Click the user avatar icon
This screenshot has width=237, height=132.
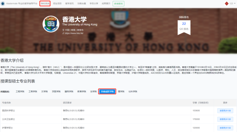click(226, 3)
